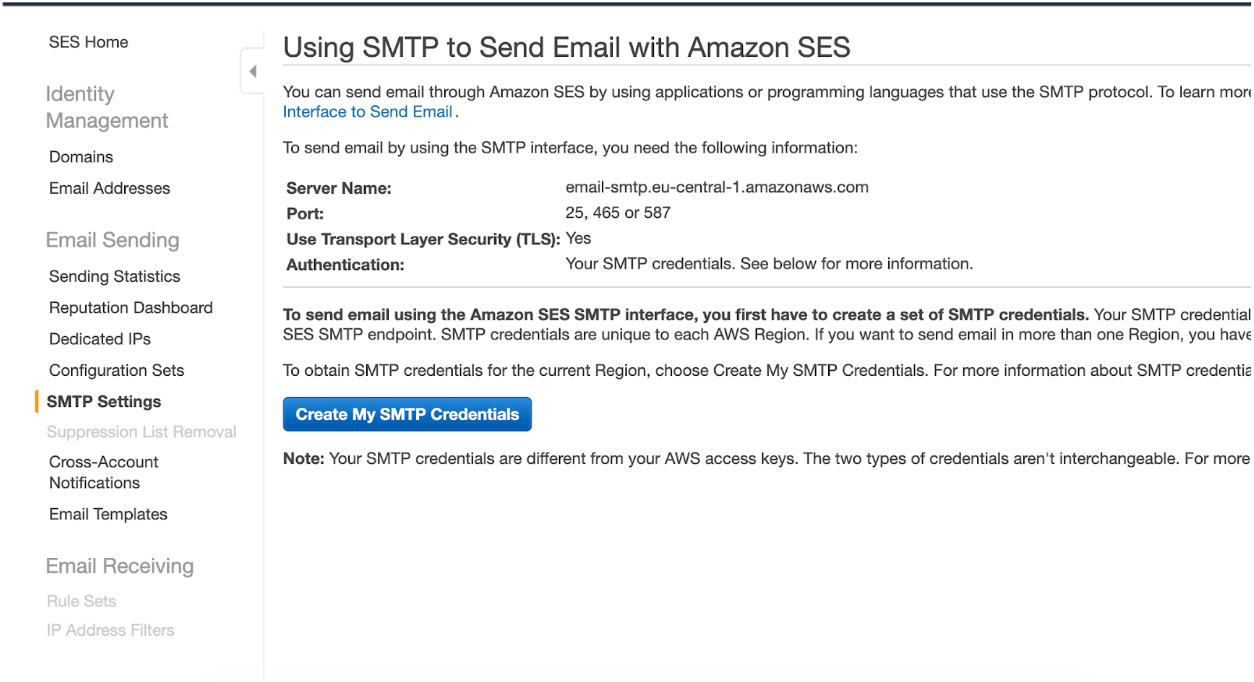Open the Reputation Dashboard
This screenshot has height=682, width=1254.
pyautogui.click(x=131, y=308)
